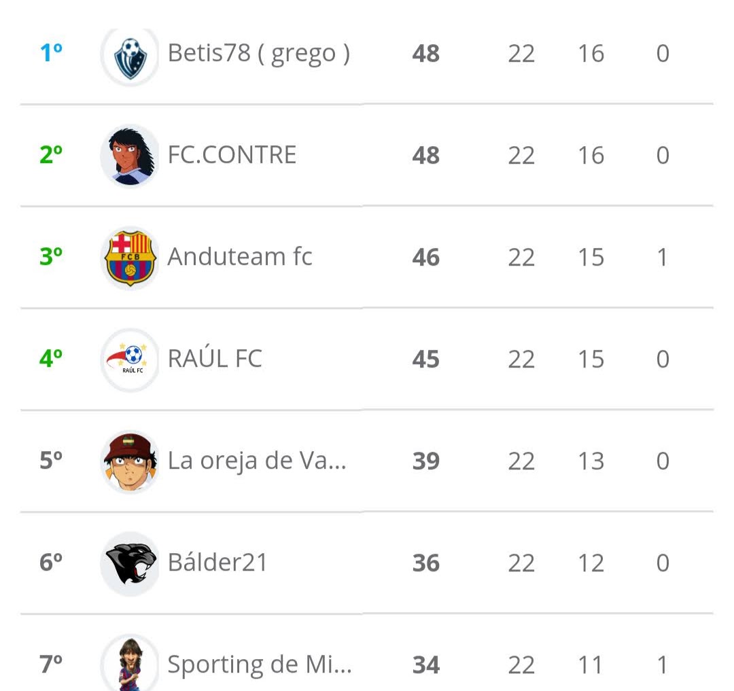The width and height of the screenshot is (734, 691).
Task: Select Anduteam fc team name
Action: click(240, 257)
